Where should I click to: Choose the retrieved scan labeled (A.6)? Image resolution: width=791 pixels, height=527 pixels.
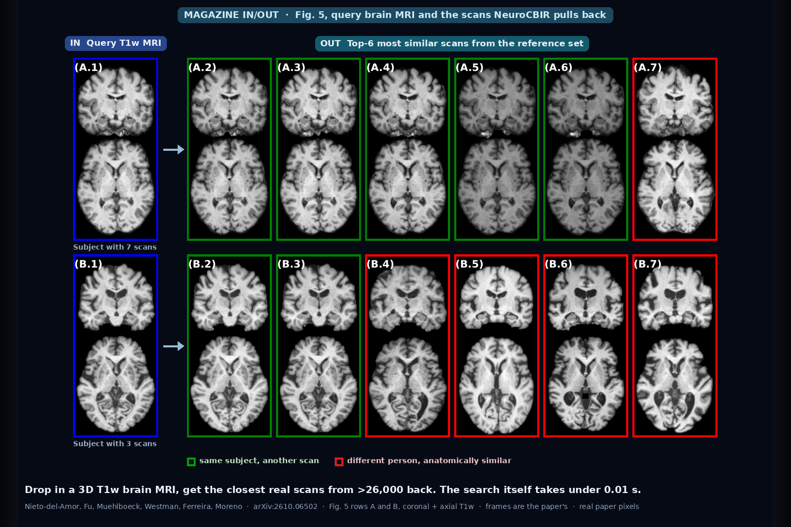point(586,149)
